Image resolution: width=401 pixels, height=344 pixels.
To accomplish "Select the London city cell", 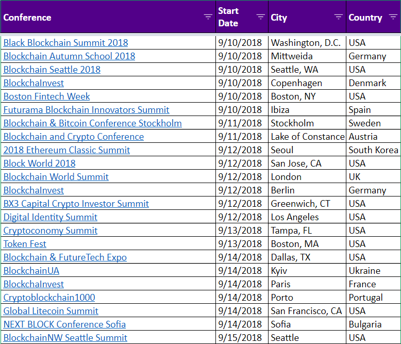I will 307,177.
